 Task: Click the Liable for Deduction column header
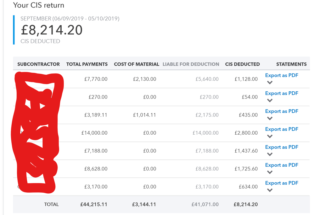[x=191, y=64]
